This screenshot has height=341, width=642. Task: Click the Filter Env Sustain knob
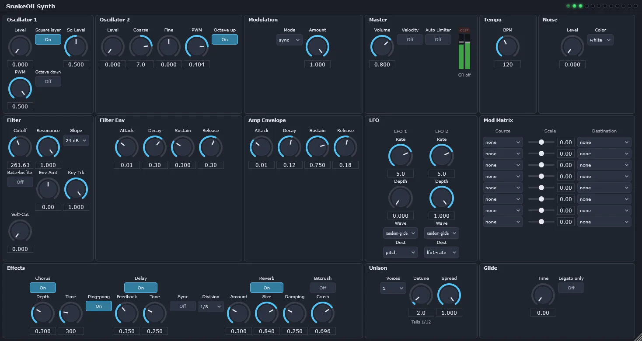tap(183, 147)
